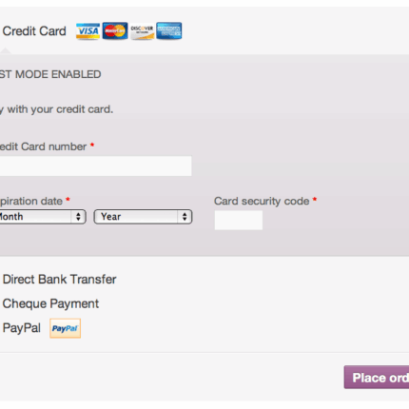Viewport: 409px width, 409px height.
Task: Open the expiration Month dropdown
Action: [x=43, y=217]
